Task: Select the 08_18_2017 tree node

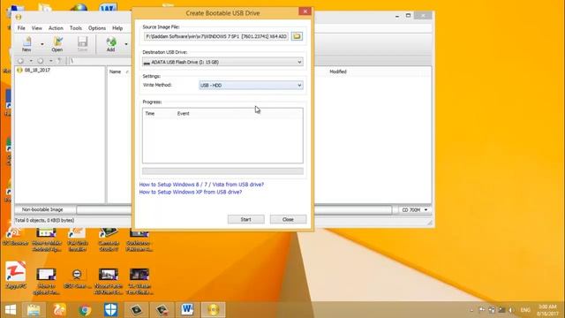Action: [37, 70]
